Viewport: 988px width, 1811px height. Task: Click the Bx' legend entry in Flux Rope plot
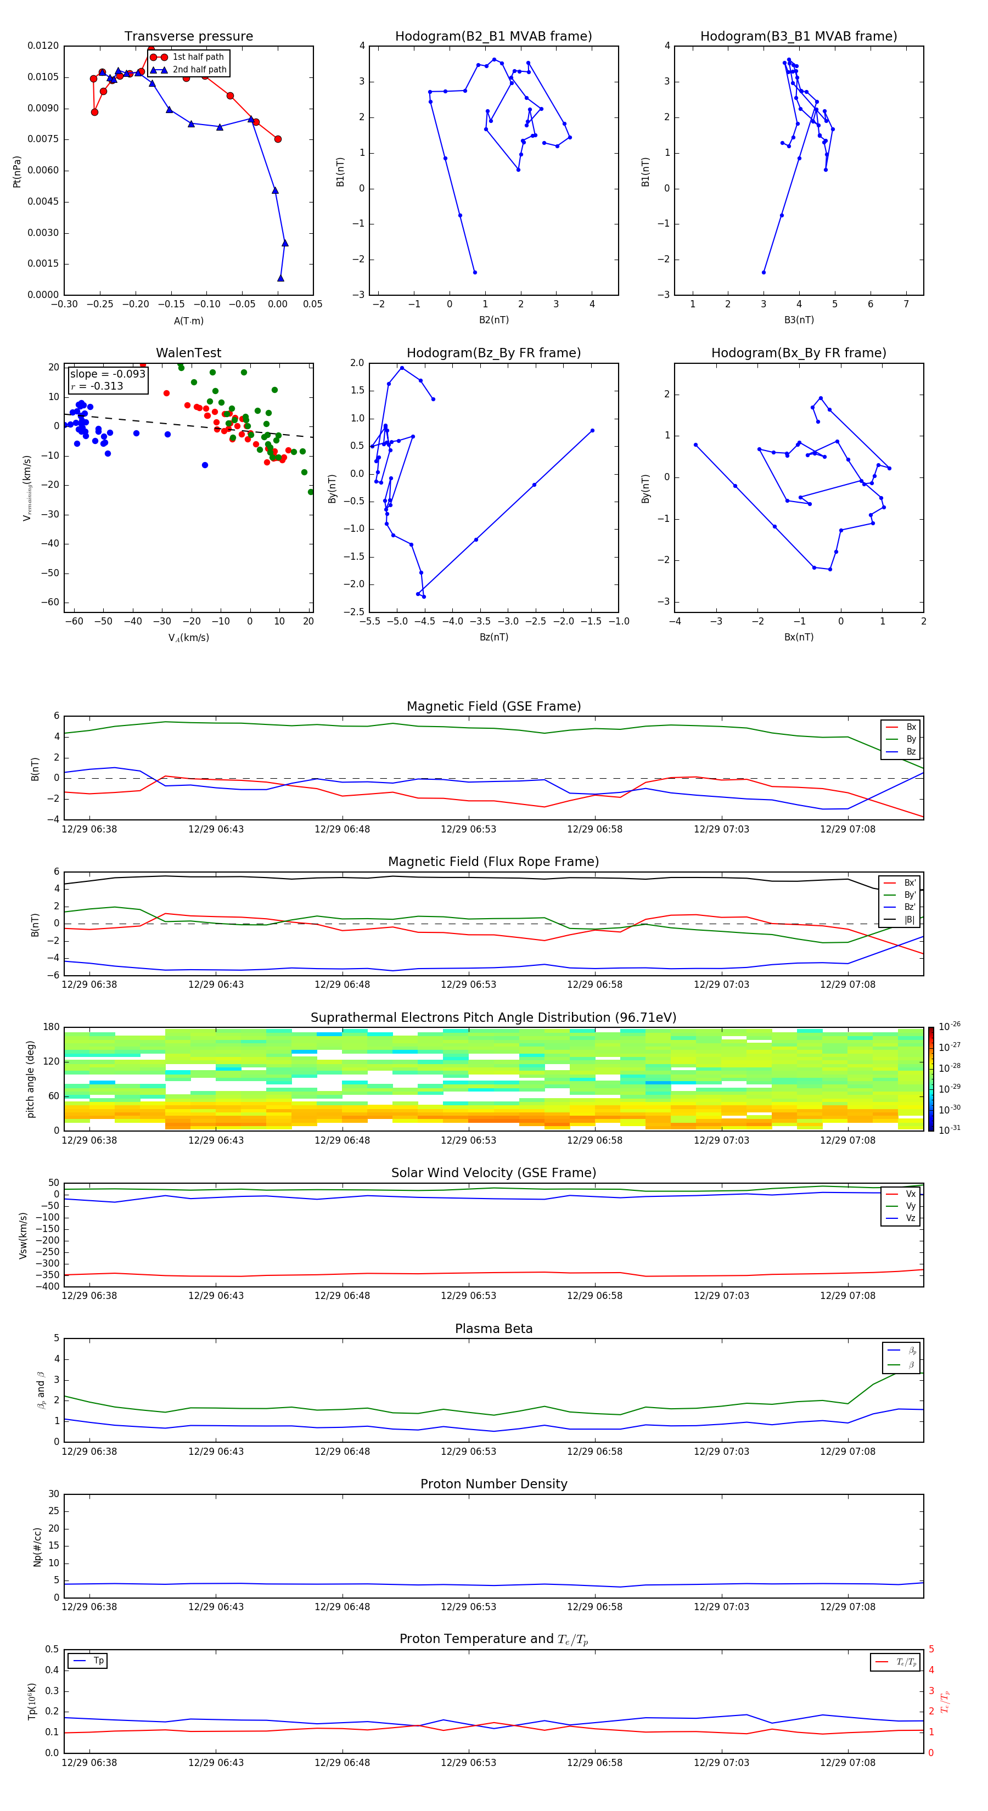tap(900, 883)
